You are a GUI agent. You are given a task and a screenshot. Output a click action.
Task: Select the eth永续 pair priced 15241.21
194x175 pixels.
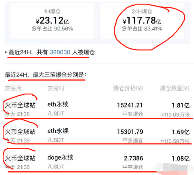click(x=58, y=104)
